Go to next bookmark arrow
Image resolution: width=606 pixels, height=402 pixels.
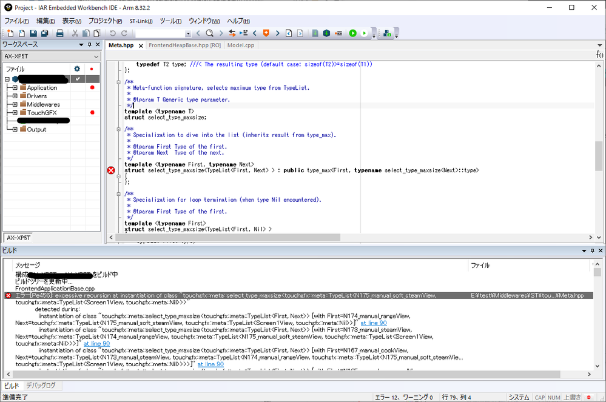point(277,33)
